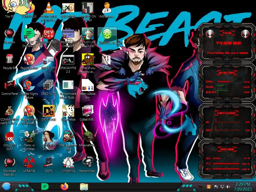Viewport: 256px width, 192px height.
Task: Click the widget clock reading 14:29:02
Action: click(x=228, y=43)
